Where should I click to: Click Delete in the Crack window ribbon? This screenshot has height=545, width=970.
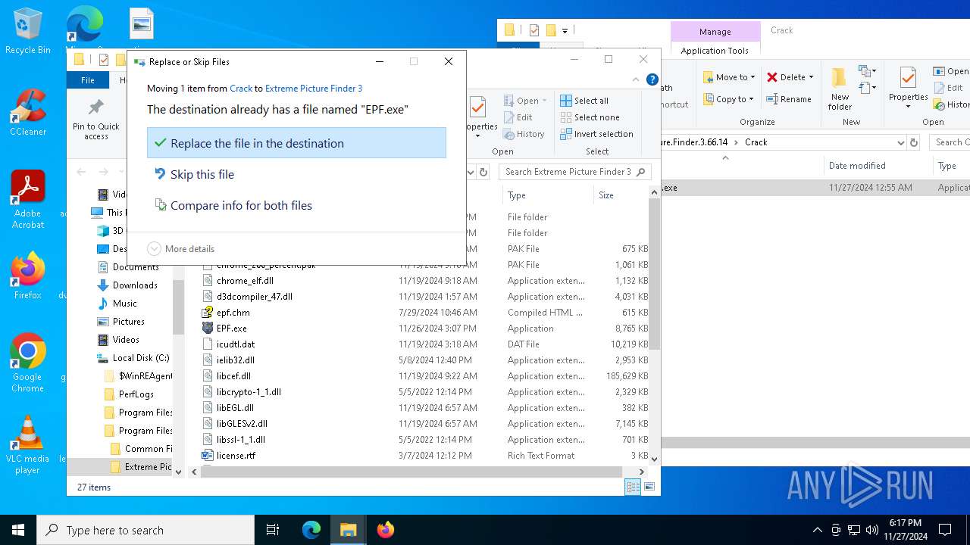click(x=790, y=77)
